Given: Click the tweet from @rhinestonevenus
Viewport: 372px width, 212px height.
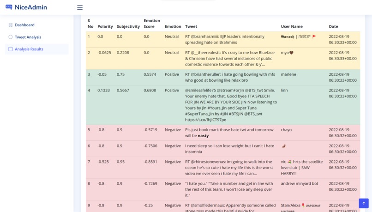Looking at the screenshot, I should click(228, 168).
